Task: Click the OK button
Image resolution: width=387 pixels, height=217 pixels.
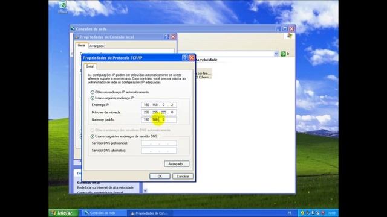Action: [160, 176]
